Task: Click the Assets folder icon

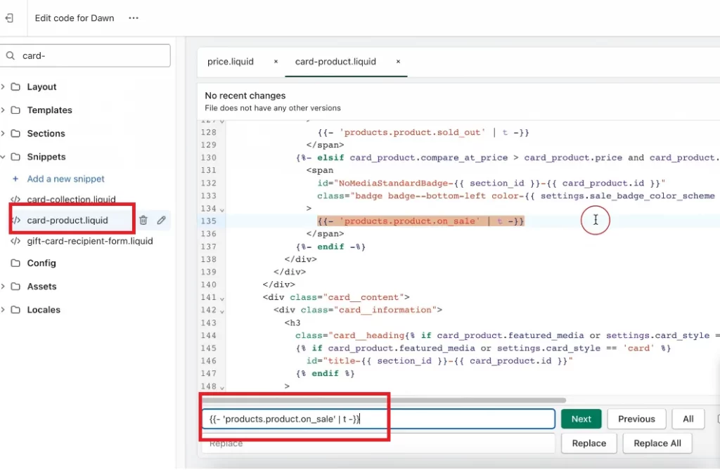Action: 15,287
